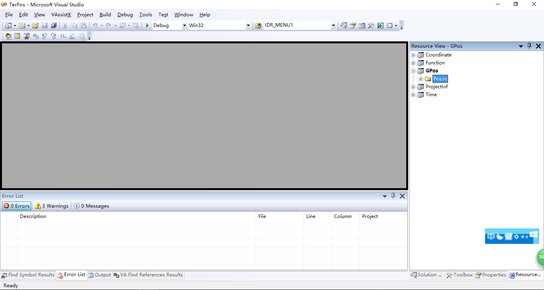Open the Resource View window position dropdown arrow
The height and width of the screenshot is (290, 544).
click(521, 47)
